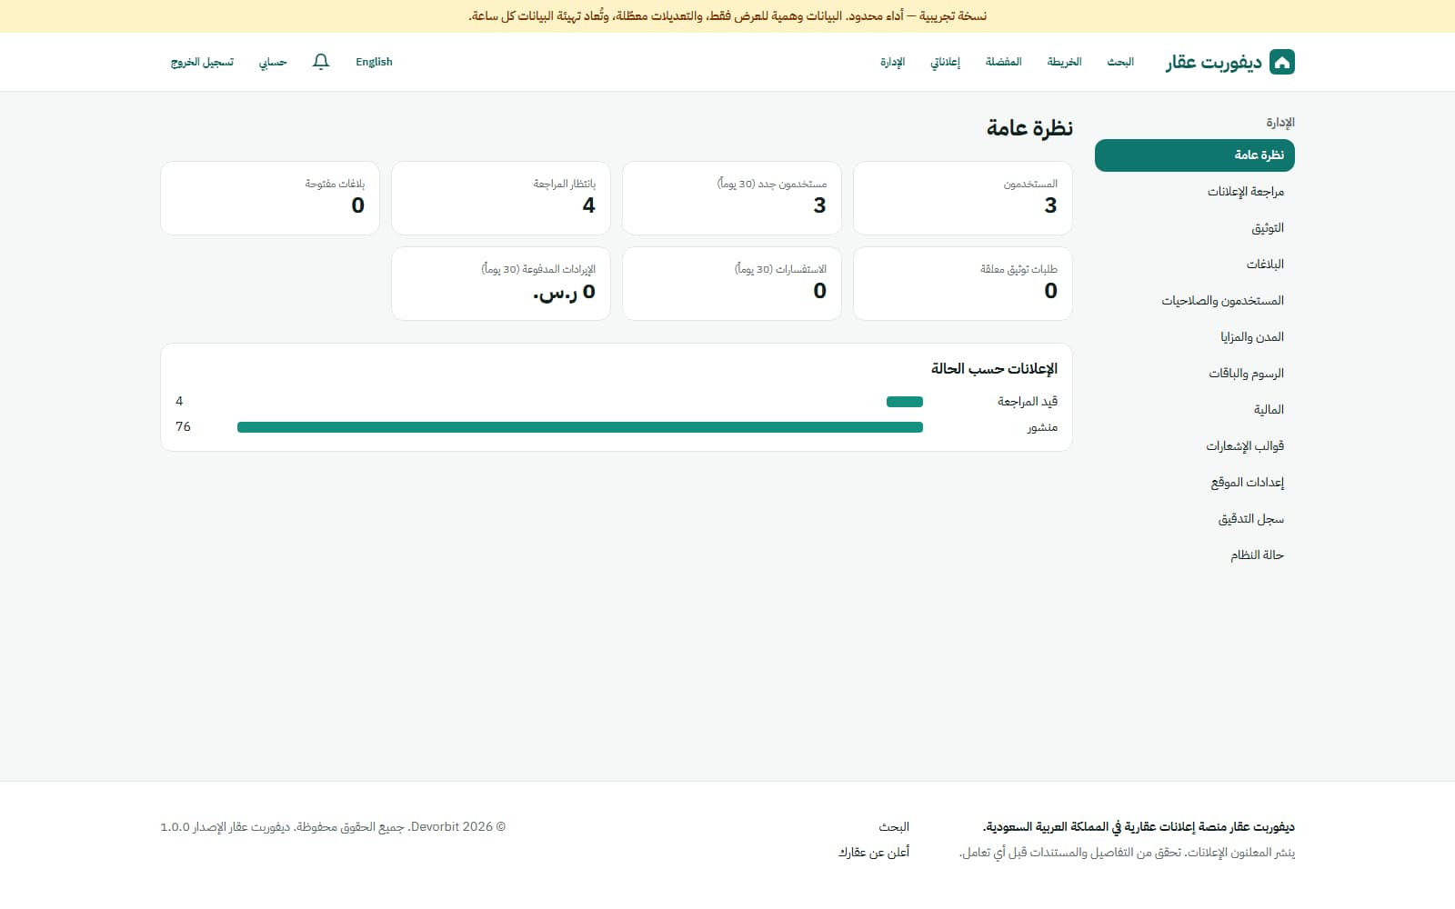Click the ديفوربت عقار home logo icon
The height and width of the screenshot is (909, 1455).
(x=1281, y=62)
